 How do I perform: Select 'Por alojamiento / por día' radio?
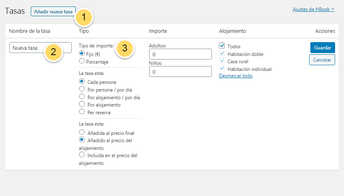point(82,97)
